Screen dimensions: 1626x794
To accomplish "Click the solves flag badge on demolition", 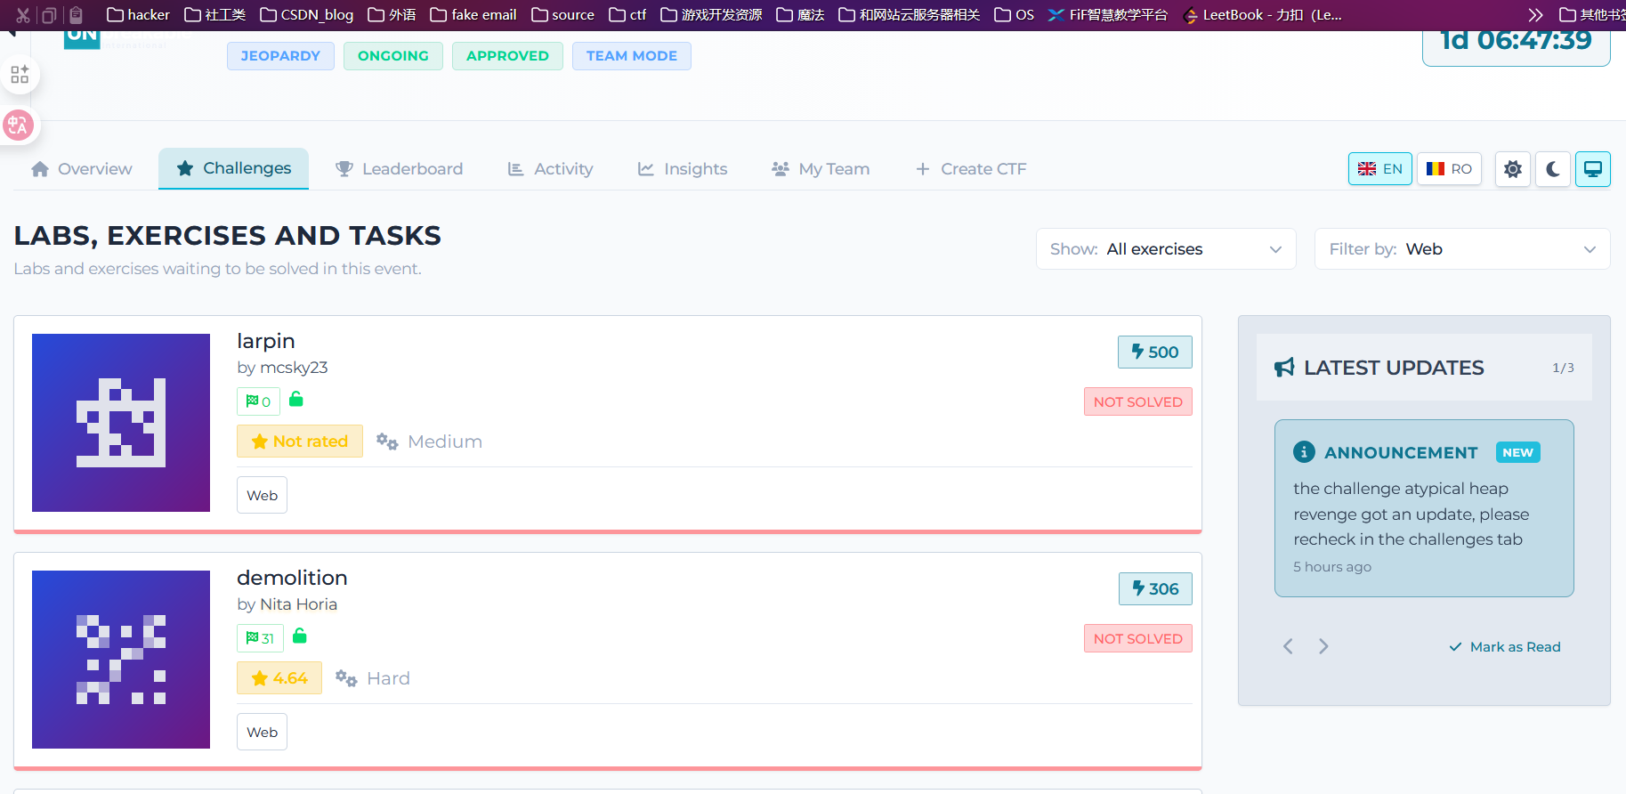I will pyautogui.click(x=260, y=638).
